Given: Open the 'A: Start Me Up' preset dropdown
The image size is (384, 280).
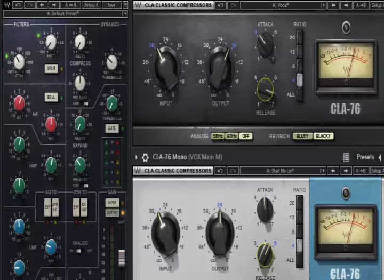Looking at the screenshot, I should coord(283,171).
